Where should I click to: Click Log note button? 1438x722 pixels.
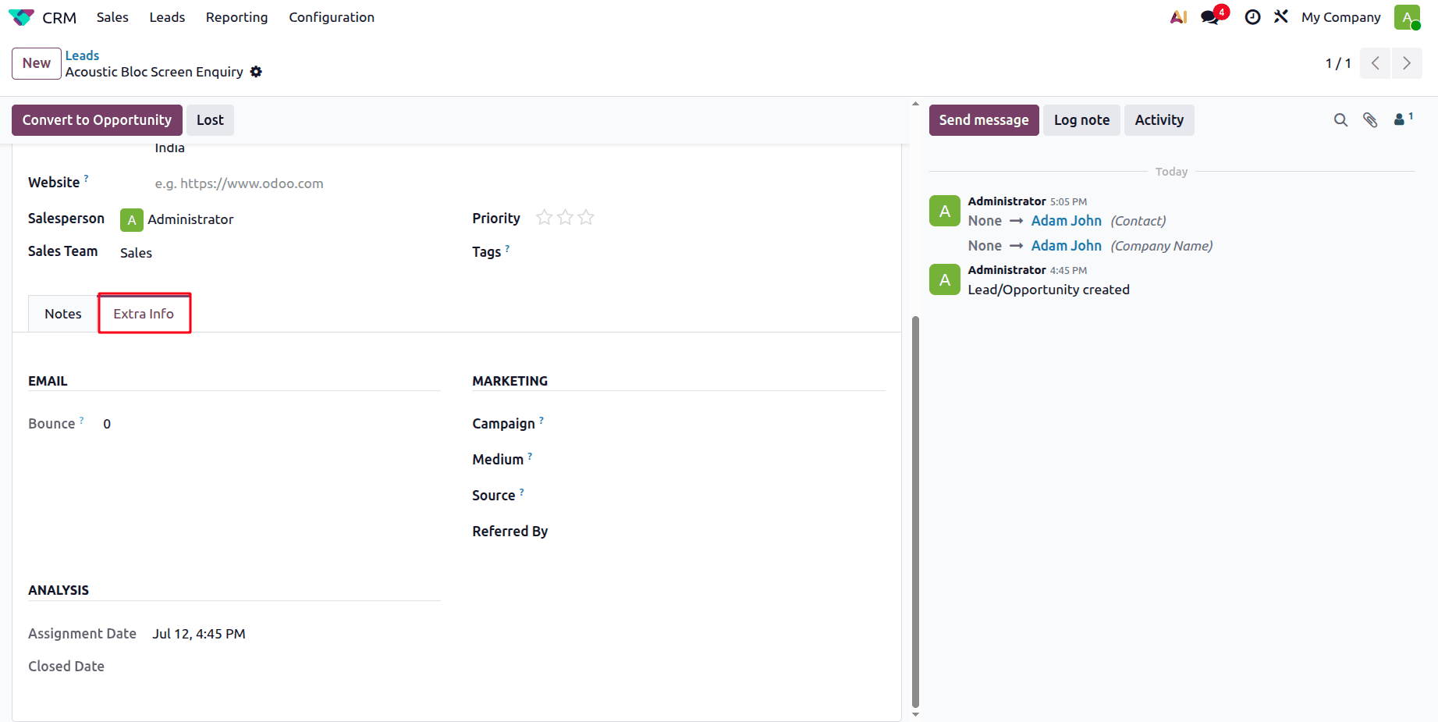pyautogui.click(x=1081, y=120)
